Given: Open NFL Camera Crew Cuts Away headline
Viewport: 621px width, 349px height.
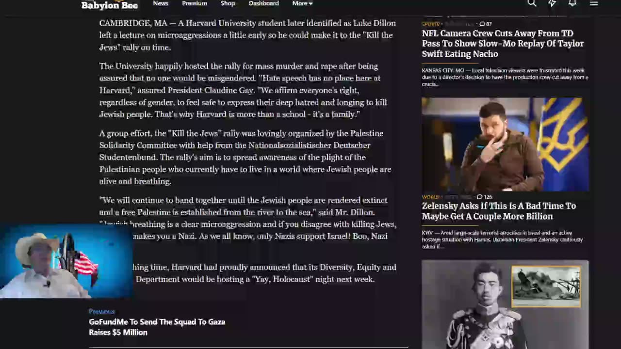Looking at the screenshot, I should [503, 44].
